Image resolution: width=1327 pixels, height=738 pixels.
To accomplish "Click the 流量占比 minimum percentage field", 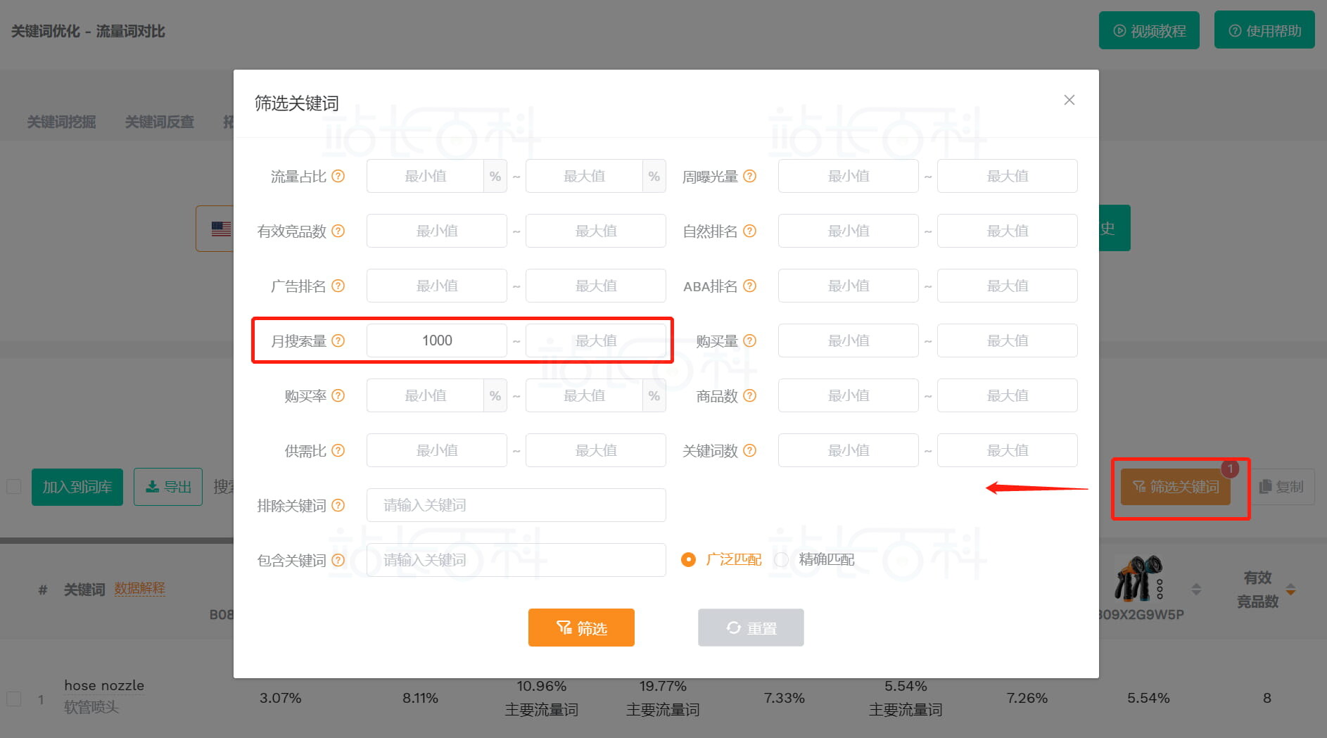I will [x=425, y=176].
